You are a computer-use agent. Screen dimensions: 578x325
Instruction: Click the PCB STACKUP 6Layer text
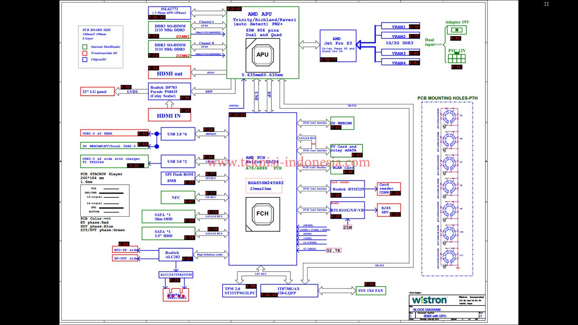(101, 174)
